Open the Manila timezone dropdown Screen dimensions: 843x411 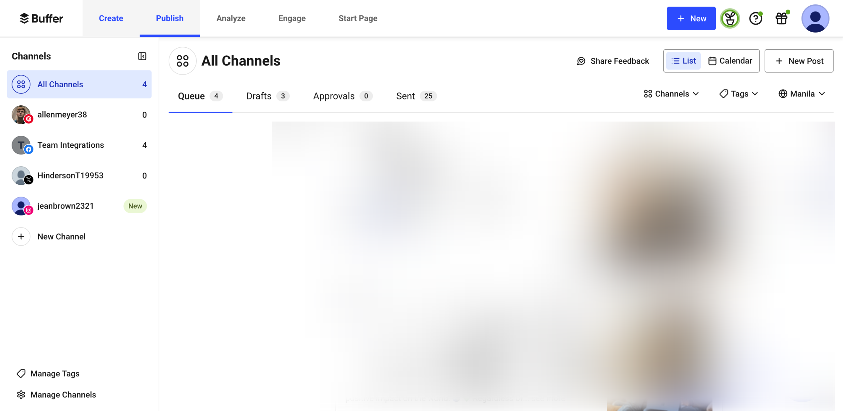click(x=802, y=94)
